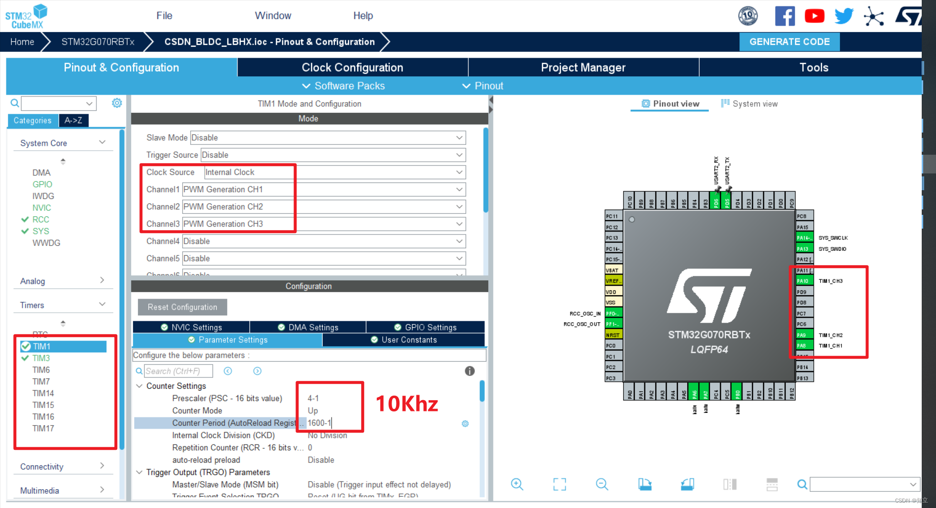Image resolution: width=936 pixels, height=508 pixels.
Task: Click the Prescaler value 4-1
Action: [313, 398]
